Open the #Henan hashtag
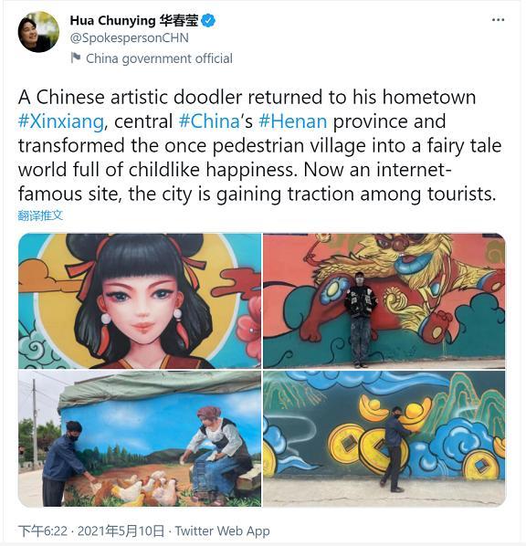This screenshot has width=526, height=546. (x=293, y=121)
